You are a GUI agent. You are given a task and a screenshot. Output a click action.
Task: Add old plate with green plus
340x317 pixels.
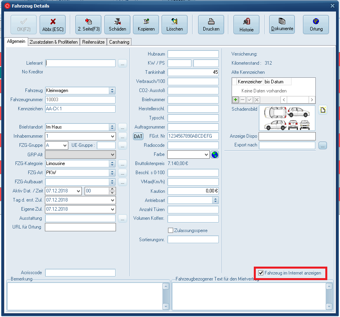(x=236, y=100)
